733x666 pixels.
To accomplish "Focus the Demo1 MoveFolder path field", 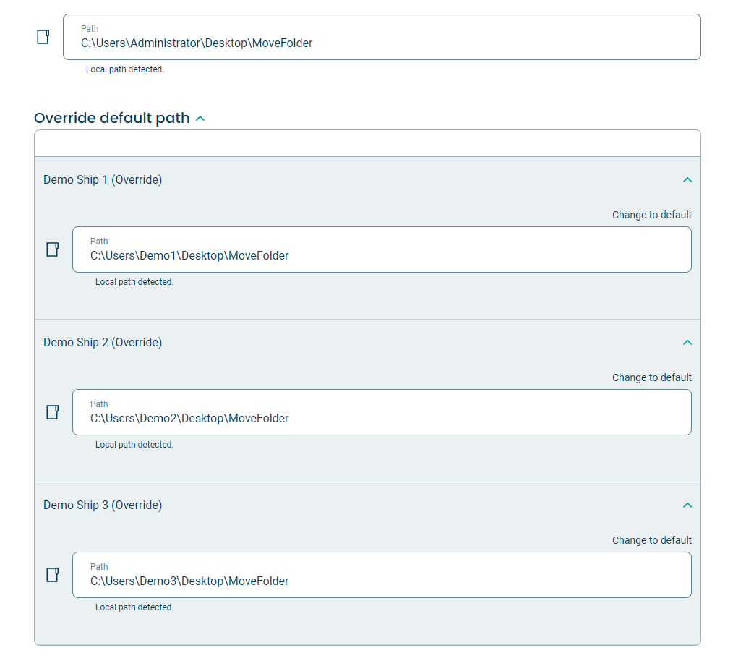I will pyautogui.click(x=382, y=249).
